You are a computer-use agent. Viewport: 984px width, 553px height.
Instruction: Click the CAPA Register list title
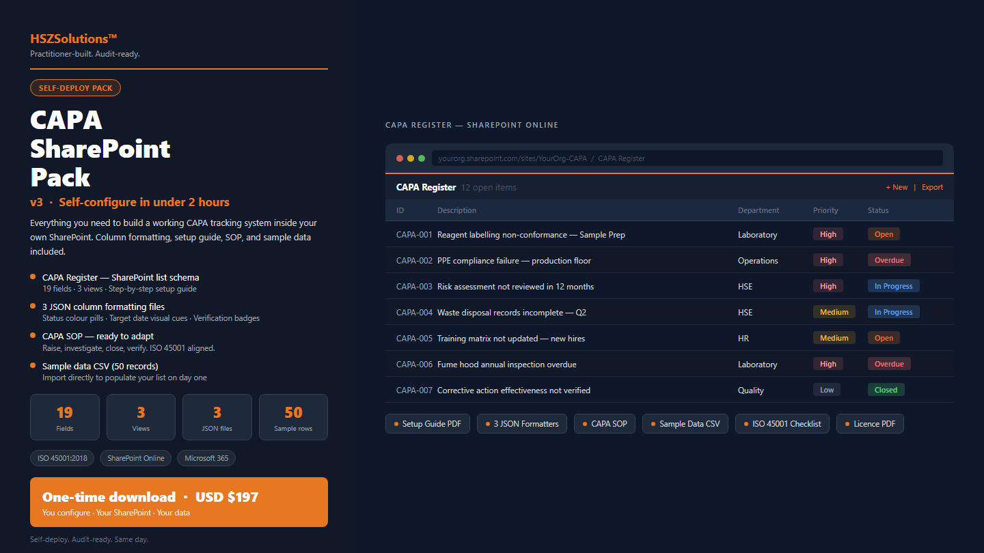[426, 187]
